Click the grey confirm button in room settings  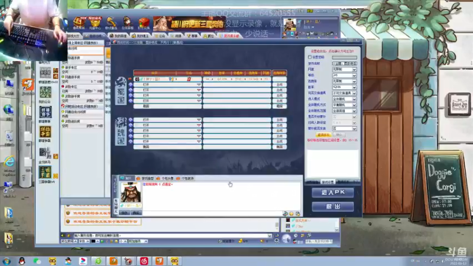click(339, 135)
